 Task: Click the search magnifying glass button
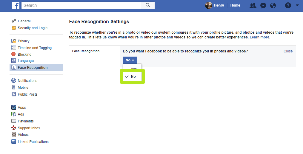pyautogui.click(x=147, y=5)
